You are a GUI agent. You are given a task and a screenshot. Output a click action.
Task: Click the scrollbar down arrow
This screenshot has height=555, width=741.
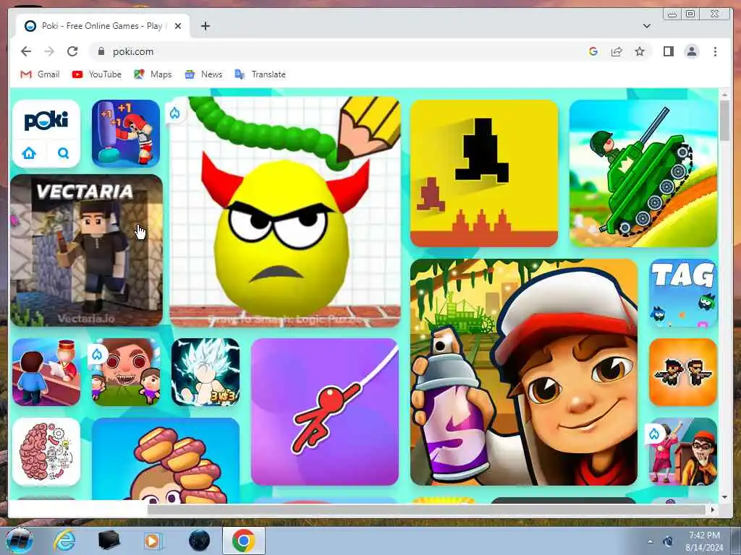(725, 497)
